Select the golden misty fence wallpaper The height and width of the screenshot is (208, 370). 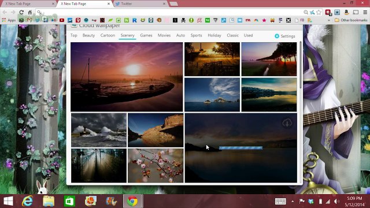point(212,60)
